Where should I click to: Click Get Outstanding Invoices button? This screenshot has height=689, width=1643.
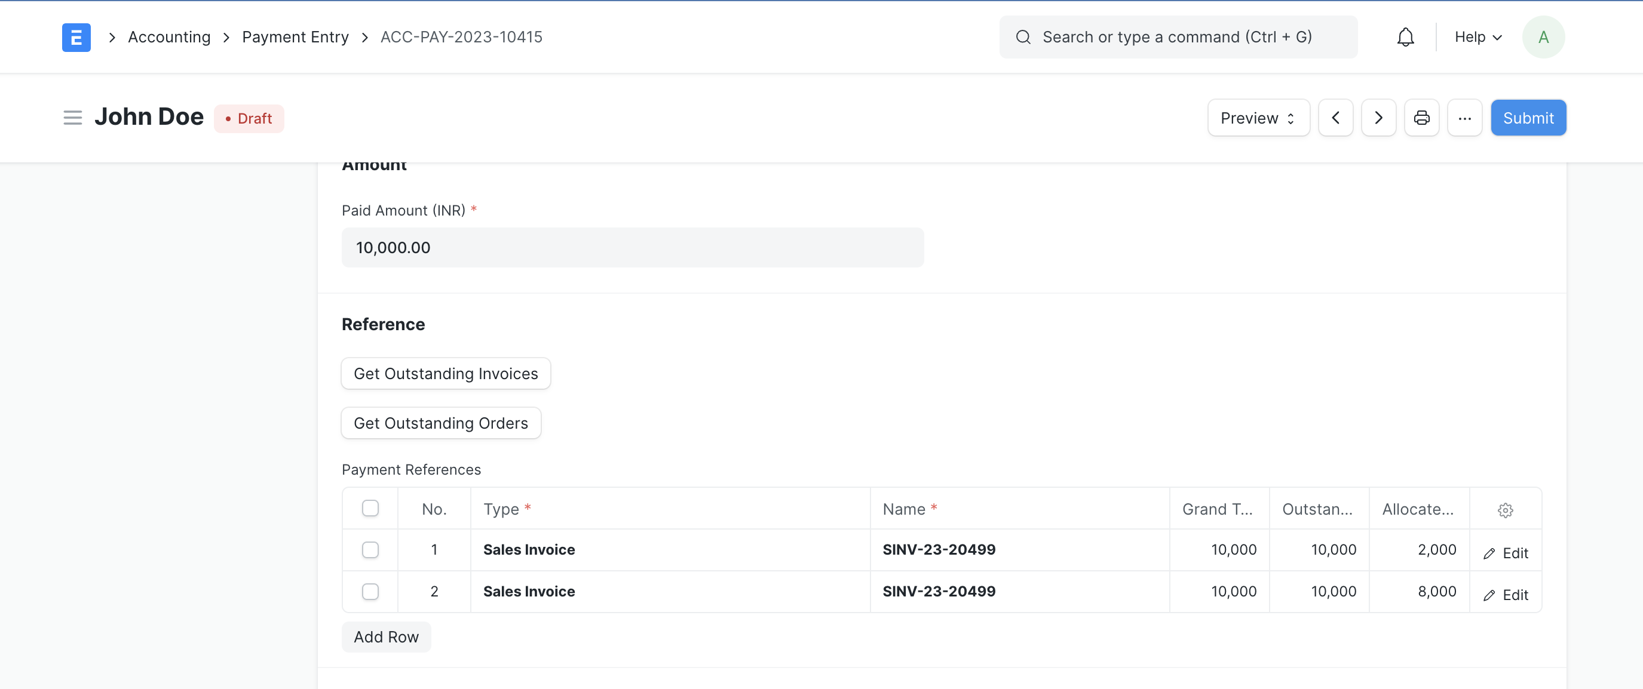tap(445, 373)
